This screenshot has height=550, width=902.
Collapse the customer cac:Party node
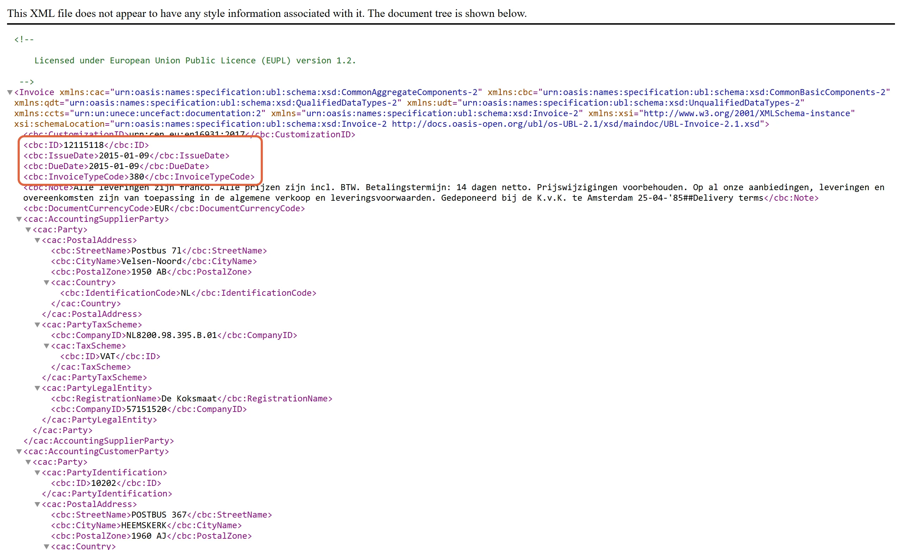click(28, 462)
